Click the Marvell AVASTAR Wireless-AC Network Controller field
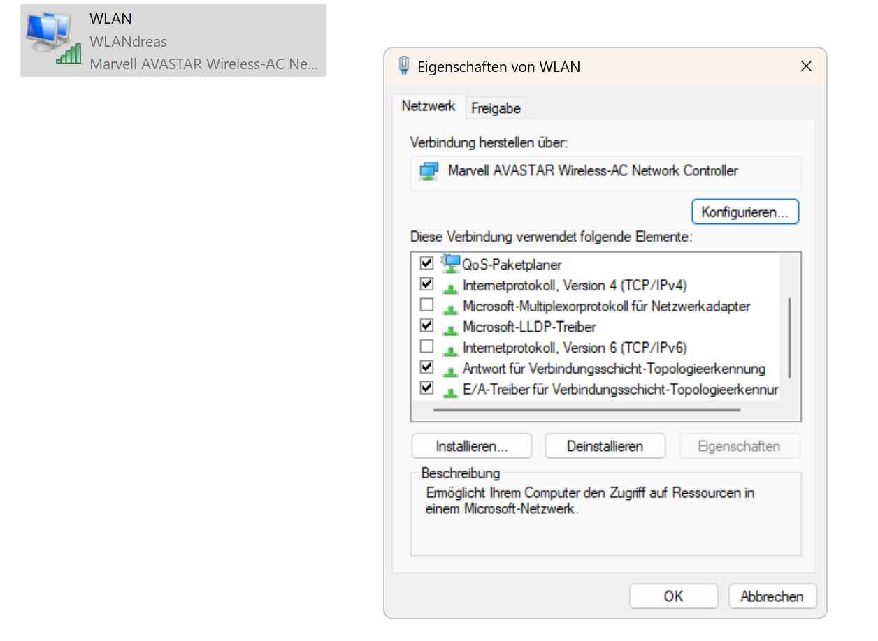The height and width of the screenshot is (641, 878). coord(605,172)
